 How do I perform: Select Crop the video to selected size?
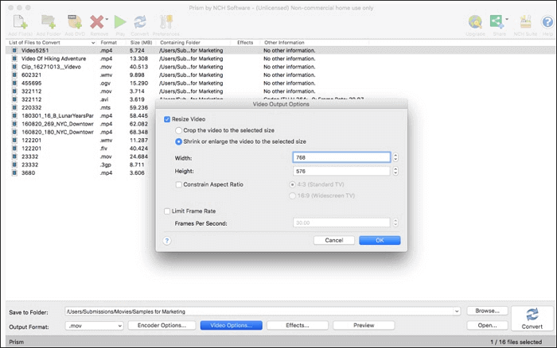[x=178, y=130]
